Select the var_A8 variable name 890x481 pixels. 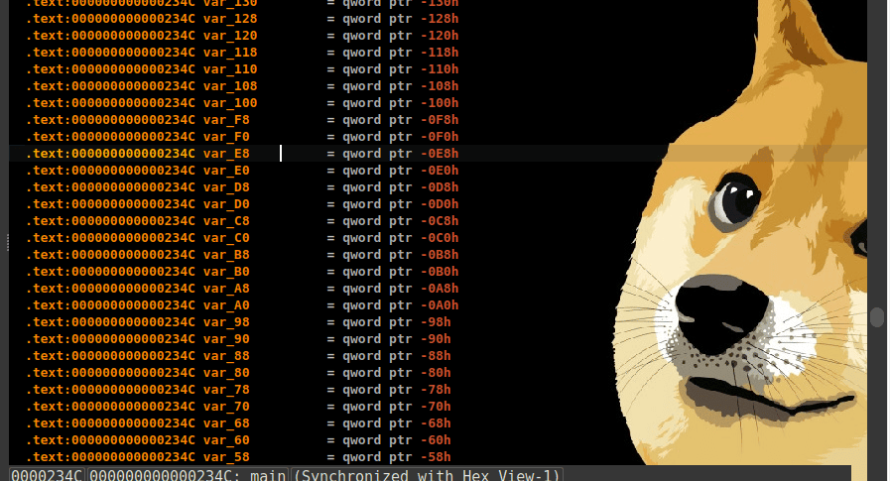point(226,289)
